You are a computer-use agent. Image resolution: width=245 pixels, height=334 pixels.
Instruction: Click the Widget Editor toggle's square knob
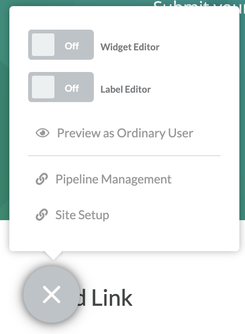[43, 45]
